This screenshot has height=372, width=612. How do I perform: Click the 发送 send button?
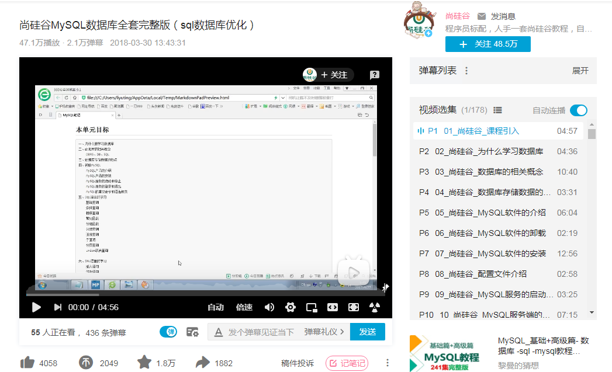[367, 331]
